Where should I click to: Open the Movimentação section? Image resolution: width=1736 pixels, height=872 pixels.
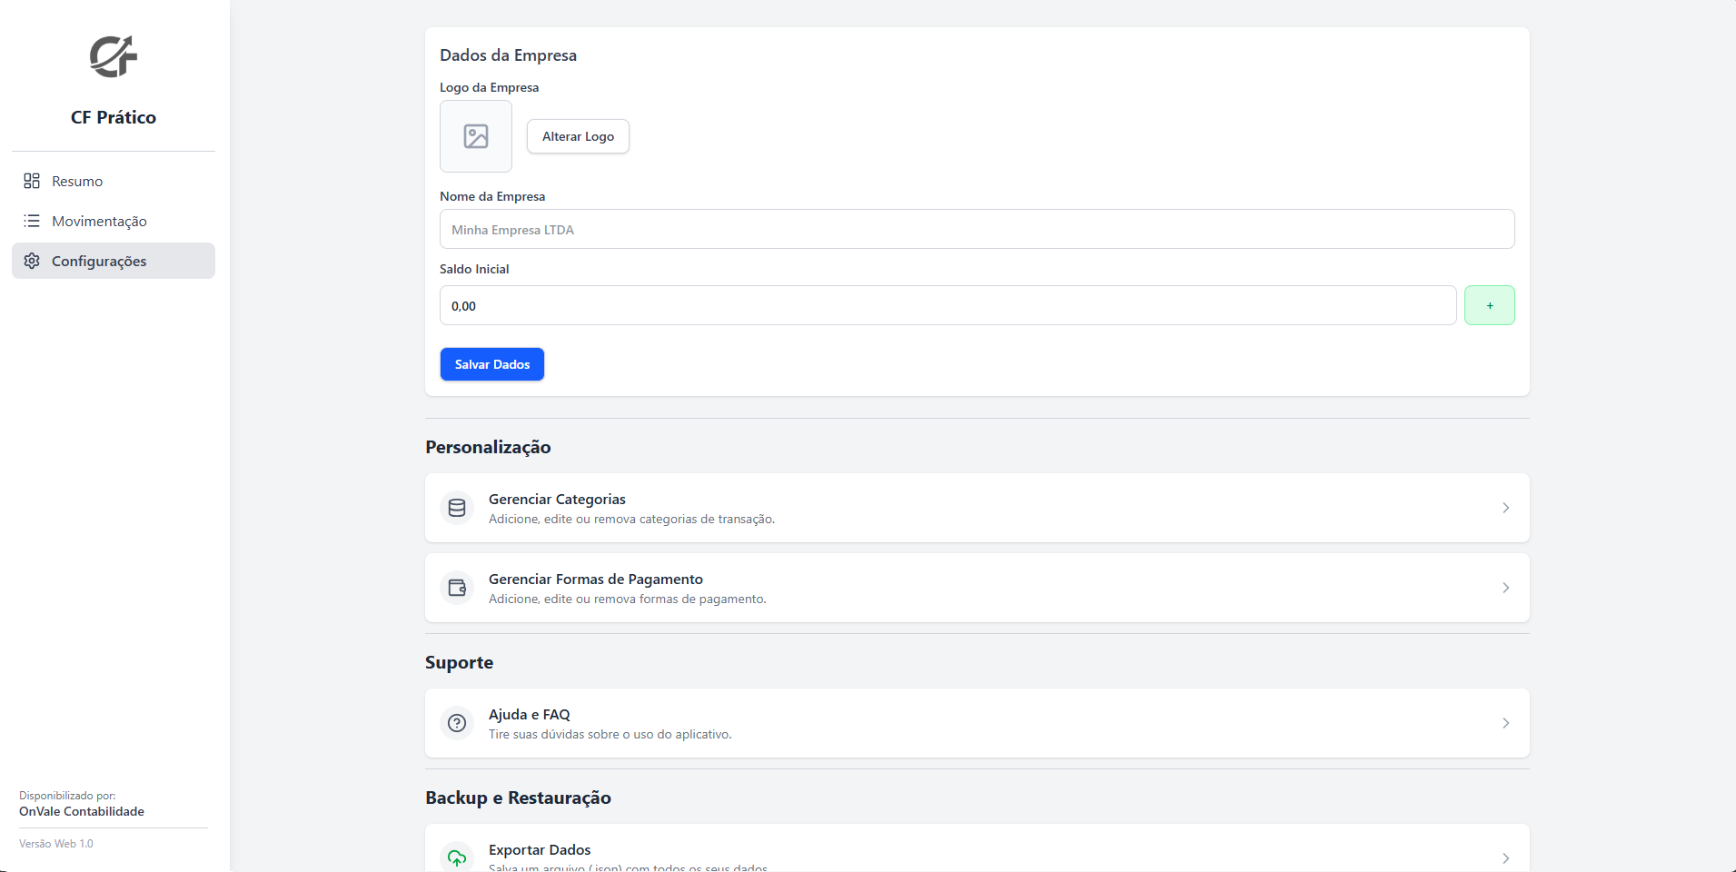click(x=100, y=221)
